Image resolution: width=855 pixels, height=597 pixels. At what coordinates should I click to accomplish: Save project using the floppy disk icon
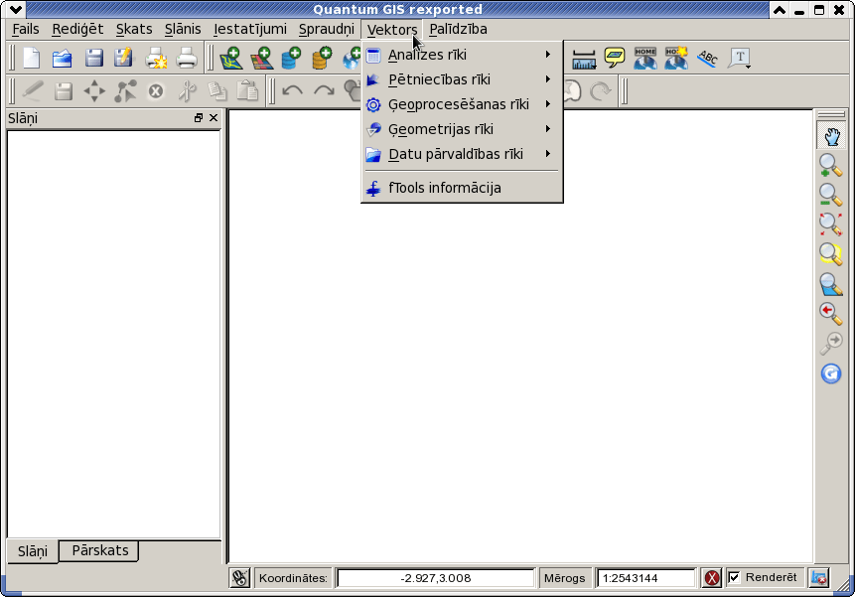93,58
